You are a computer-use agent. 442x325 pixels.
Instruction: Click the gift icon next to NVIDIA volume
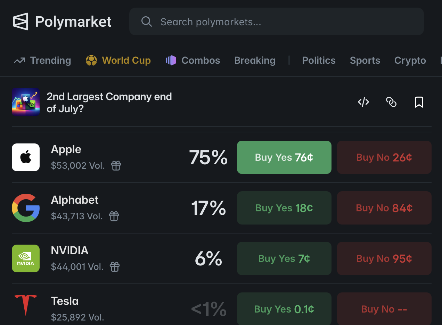[115, 267]
